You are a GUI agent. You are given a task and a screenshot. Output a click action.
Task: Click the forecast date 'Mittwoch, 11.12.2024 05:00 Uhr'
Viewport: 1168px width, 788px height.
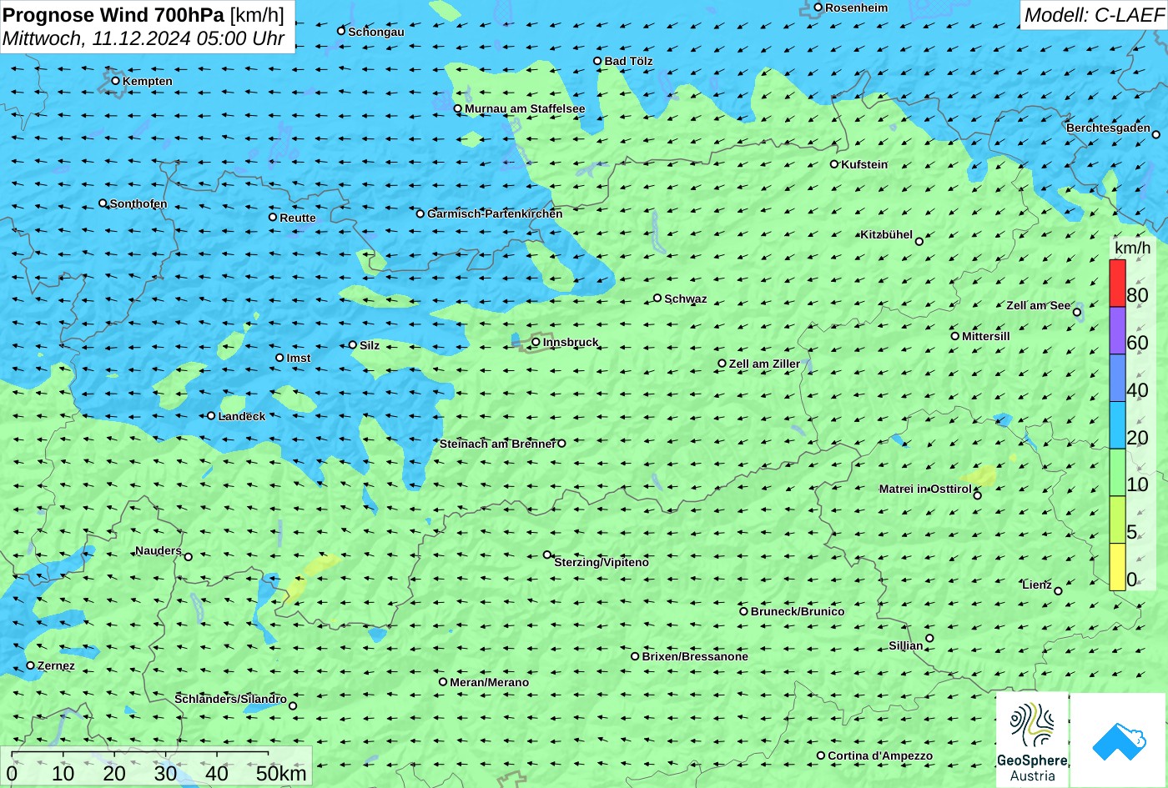click(143, 38)
